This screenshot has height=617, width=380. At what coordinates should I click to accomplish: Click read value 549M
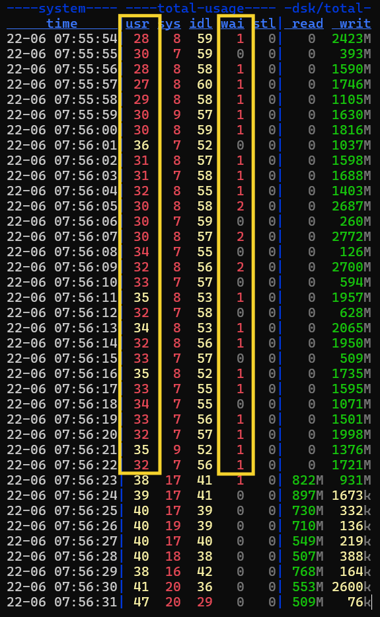[x=308, y=541]
